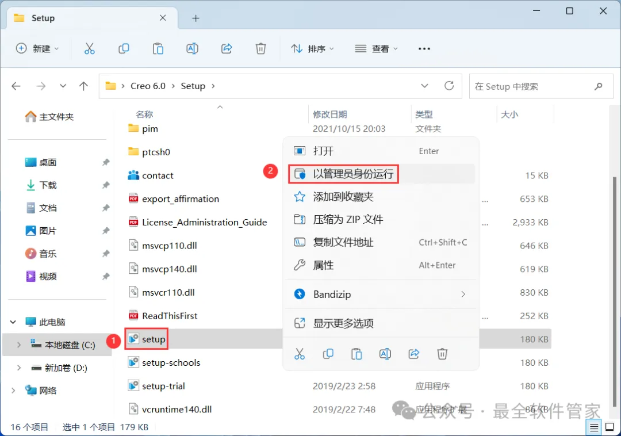Expand 新加卷 (D:) in the tree
Screen dimensions: 621x436
click(x=18, y=368)
